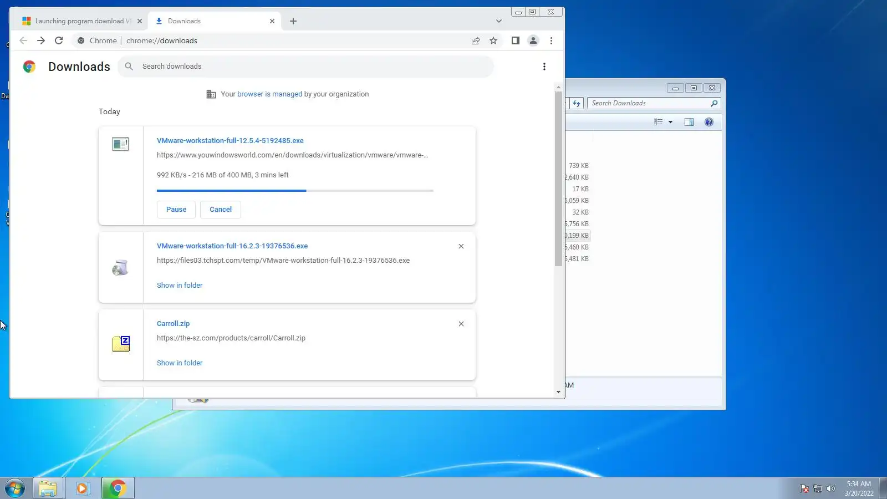Open the taskbar clock and date
Viewport: 887px width, 499px height.
point(859,488)
